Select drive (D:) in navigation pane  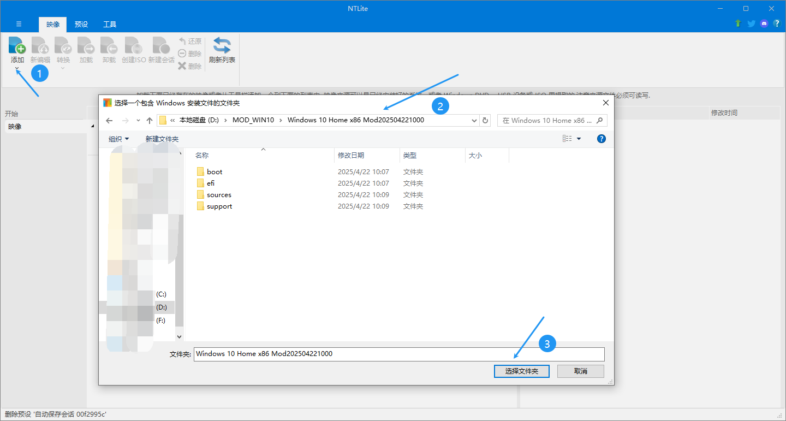click(x=161, y=307)
